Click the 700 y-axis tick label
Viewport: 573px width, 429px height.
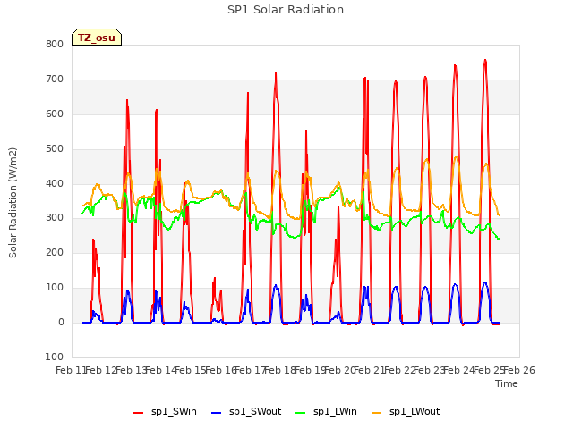[x=55, y=80]
